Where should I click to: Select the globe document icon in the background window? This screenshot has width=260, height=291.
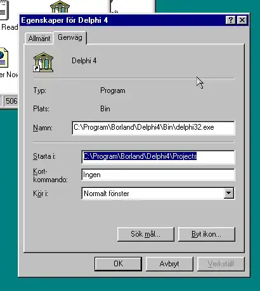[4, 58]
